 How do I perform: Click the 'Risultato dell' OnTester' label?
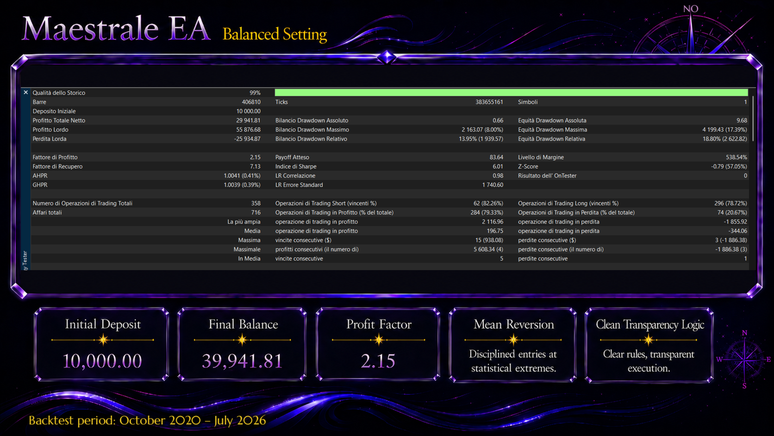click(547, 176)
